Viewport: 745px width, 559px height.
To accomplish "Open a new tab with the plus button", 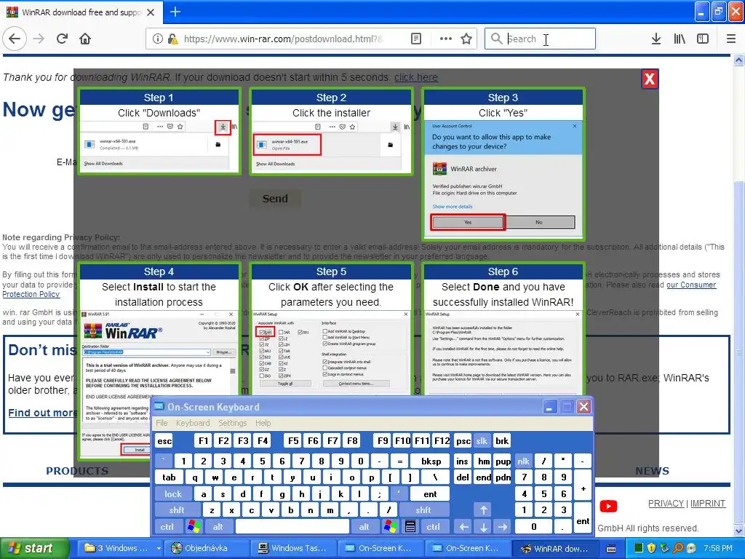I will [175, 12].
